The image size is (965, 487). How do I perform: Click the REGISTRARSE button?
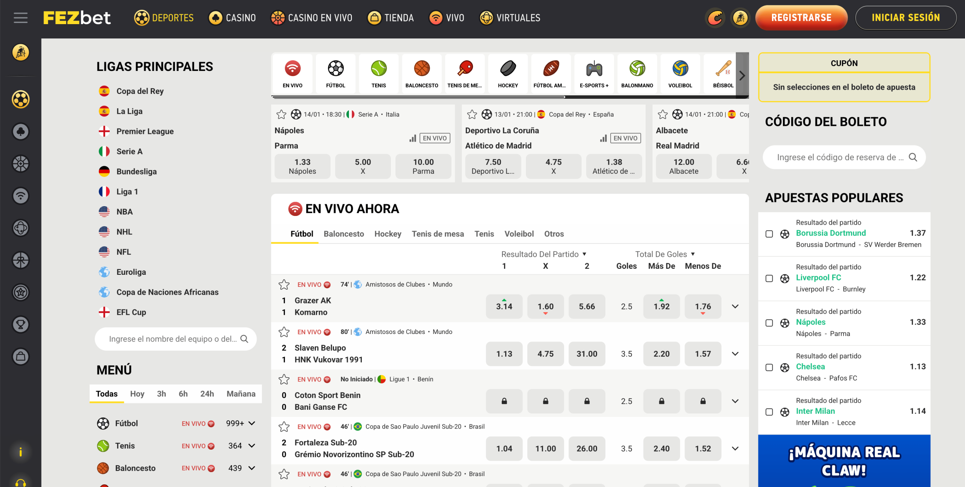click(x=801, y=17)
